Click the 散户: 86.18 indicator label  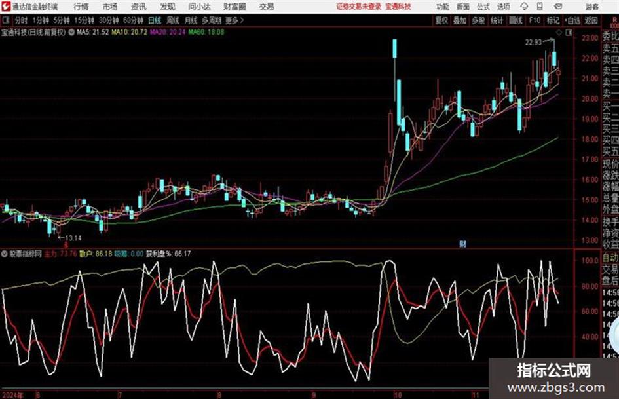tap(96, 254)
